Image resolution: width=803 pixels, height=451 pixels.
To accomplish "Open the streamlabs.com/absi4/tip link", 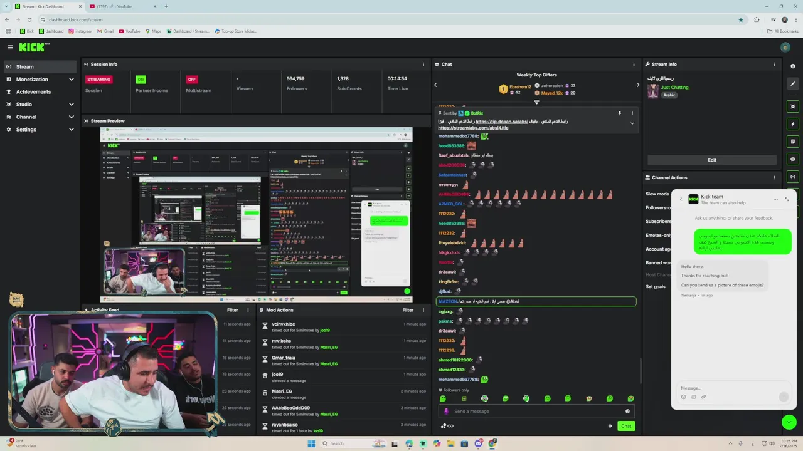I will [473, 128].
